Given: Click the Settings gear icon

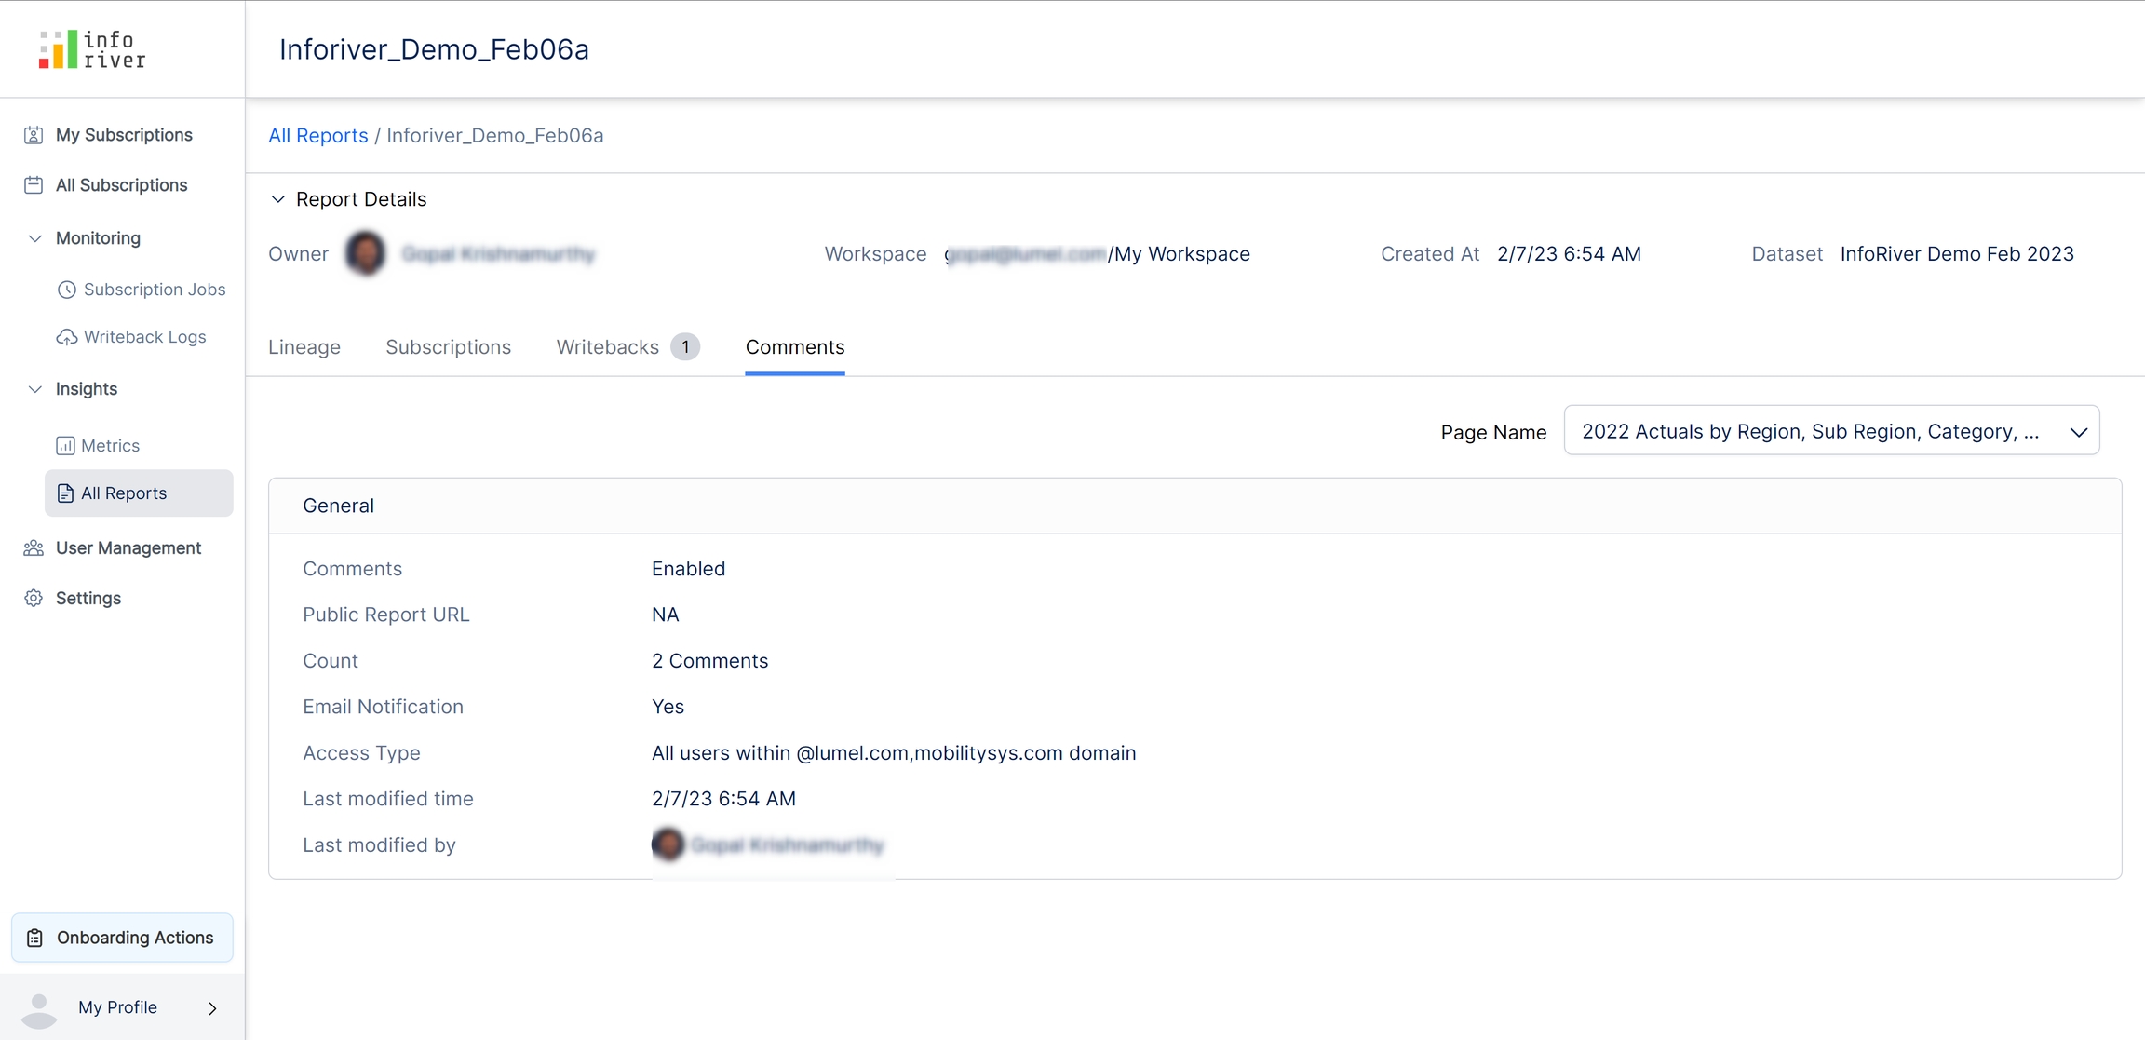Looking at the screenshot, I should pos(34,599).
